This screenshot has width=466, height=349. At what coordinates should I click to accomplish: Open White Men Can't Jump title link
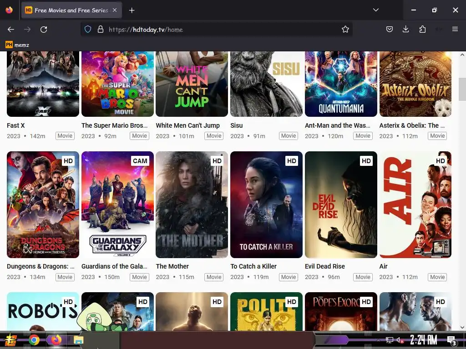pos(188,125)
